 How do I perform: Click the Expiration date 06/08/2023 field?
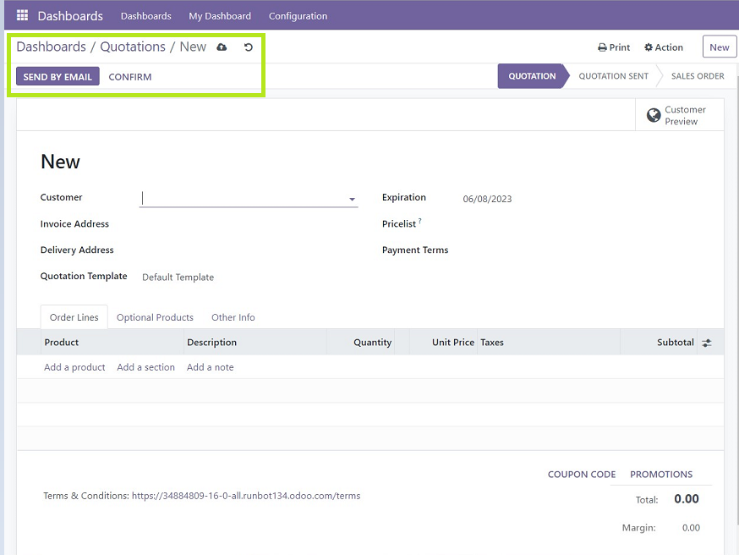pyautogui.click(x=487, y=199)
